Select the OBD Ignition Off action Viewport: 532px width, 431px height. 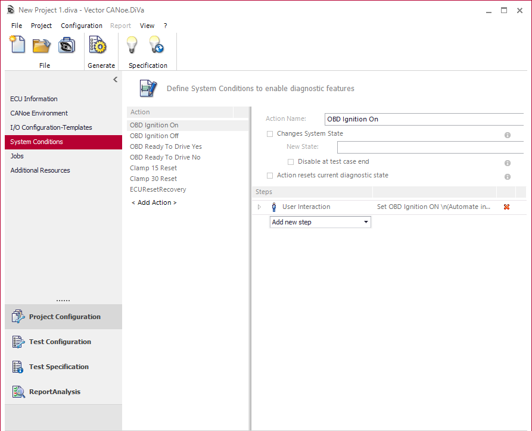(x=188, y=136)
